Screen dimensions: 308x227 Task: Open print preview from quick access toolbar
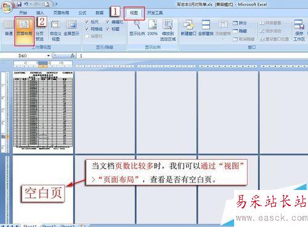coord(47,4)
